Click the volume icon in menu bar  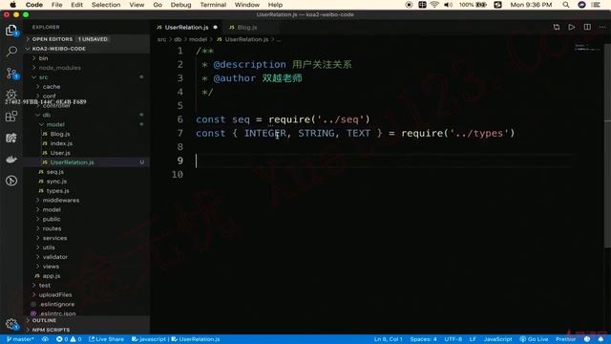pos(448,5)
